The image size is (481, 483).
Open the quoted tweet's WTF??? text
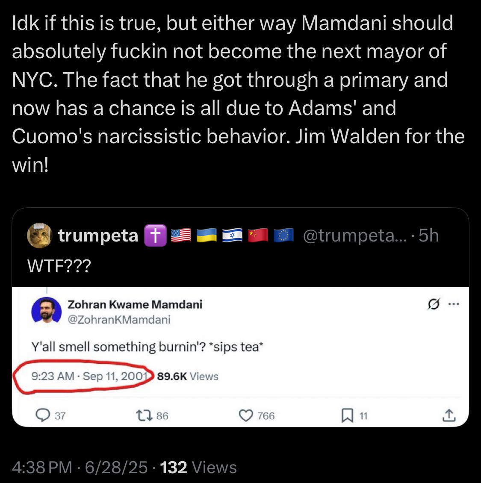point(59,266)
